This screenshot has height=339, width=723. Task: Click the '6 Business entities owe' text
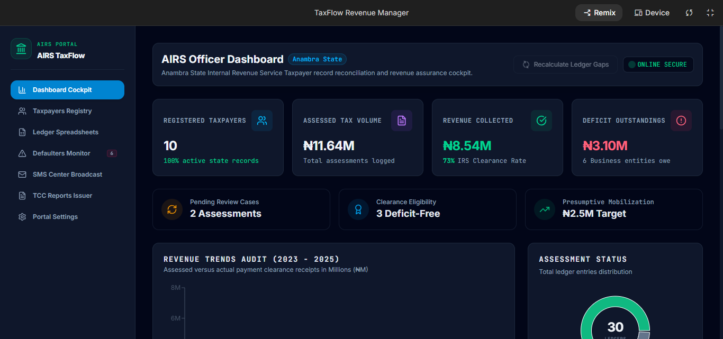626,161
